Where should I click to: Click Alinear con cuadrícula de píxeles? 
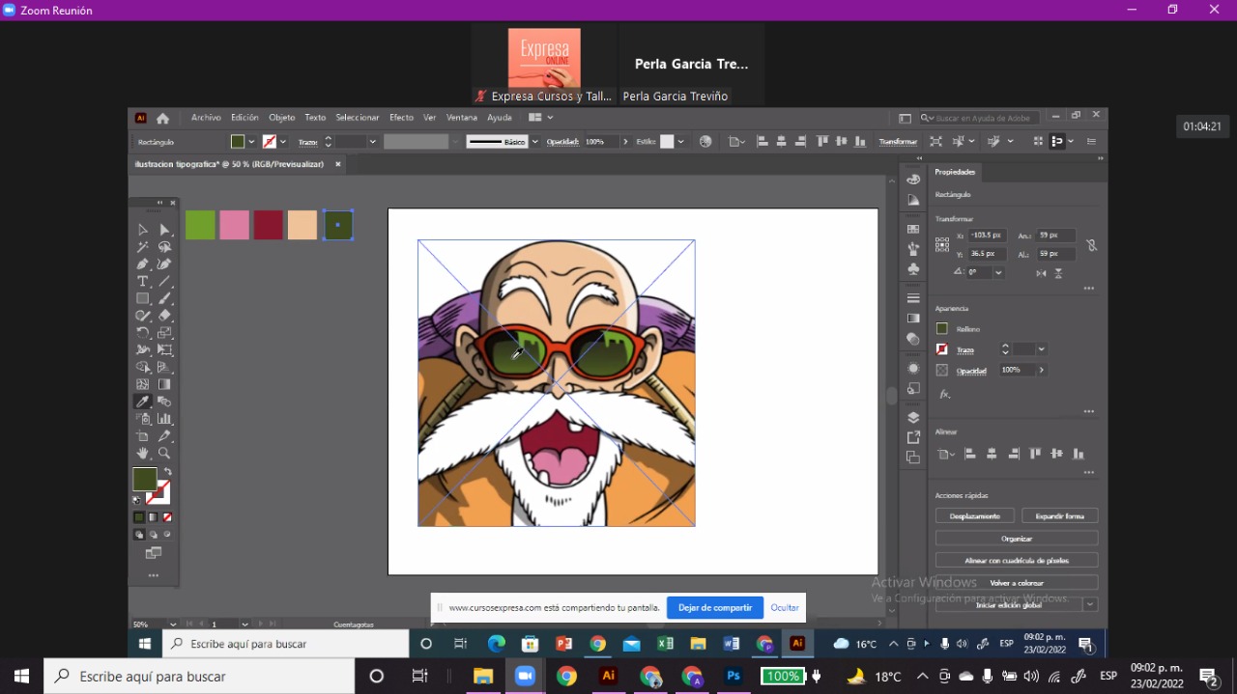[x=1017, y=561]
